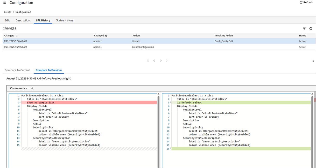Click 'select is HROrganizationUnitsEntitySelect' in left pane
Screen dimensions: 316x168
[x=68, y=131]
